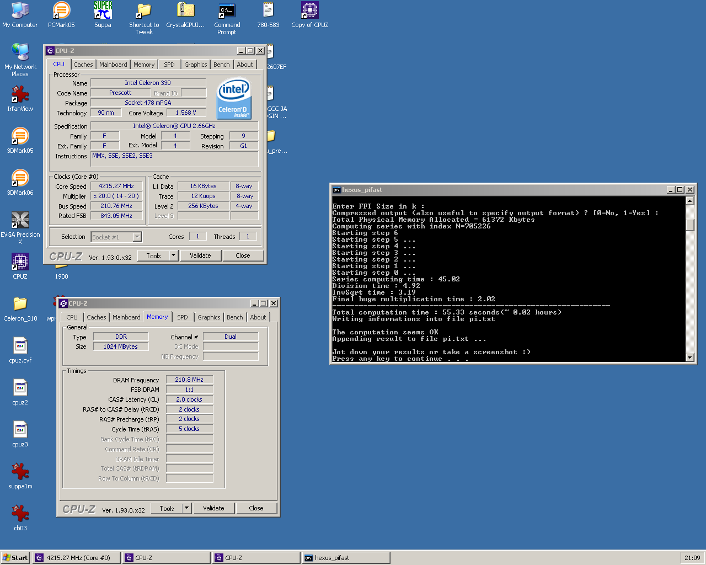Launch the IrfanView desktop icon
The width and height of the screenshot is (706, 565).
tap(20, 99)
